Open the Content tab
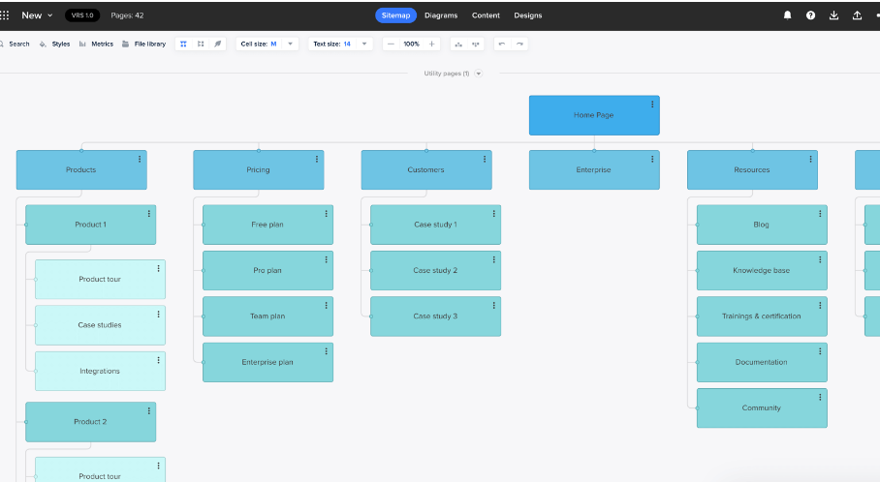Image resolution: width=880 pixels, height=482 pixels. click(x=487, y=15)
